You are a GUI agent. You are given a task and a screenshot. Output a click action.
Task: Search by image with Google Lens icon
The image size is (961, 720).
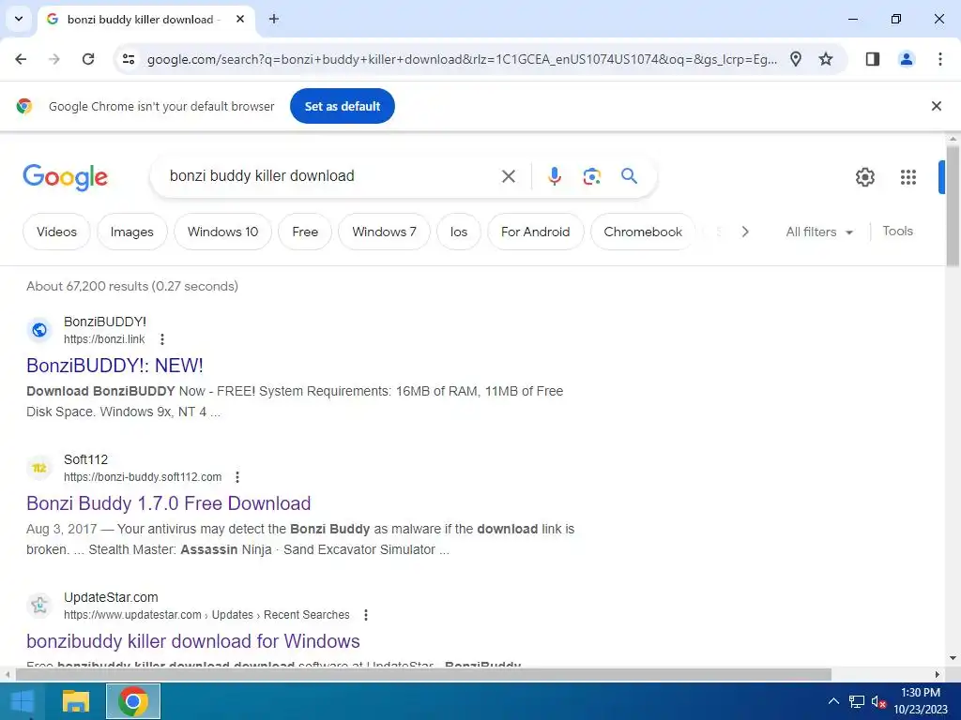coord(591,176)
